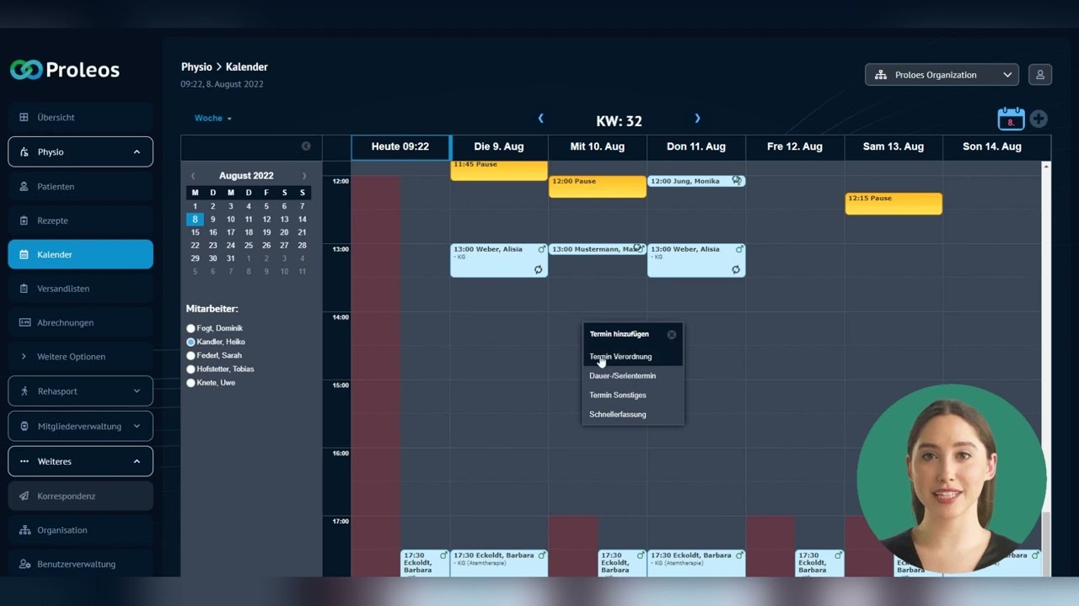
Task: Click the Physio breadcrumb link
Action: [x=196, y=67]
